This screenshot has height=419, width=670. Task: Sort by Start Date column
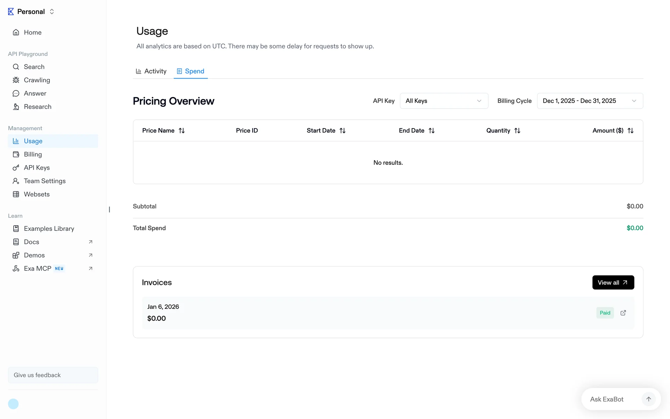pos(342,131)
